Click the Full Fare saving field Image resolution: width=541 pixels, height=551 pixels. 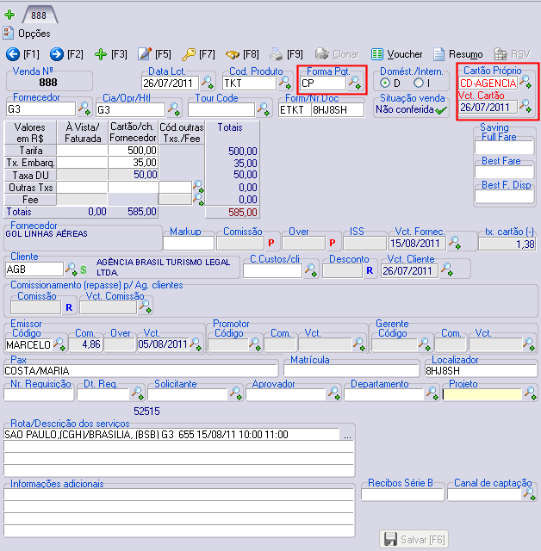click(x=504, y=147)
